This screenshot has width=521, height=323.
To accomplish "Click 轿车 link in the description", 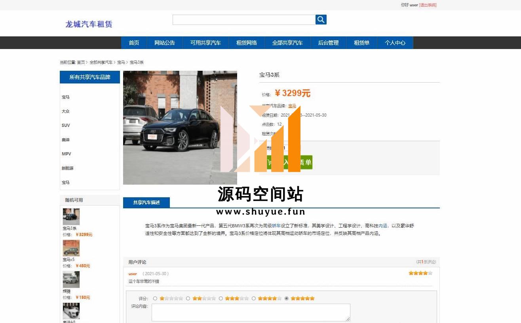I will pos(276,226).
